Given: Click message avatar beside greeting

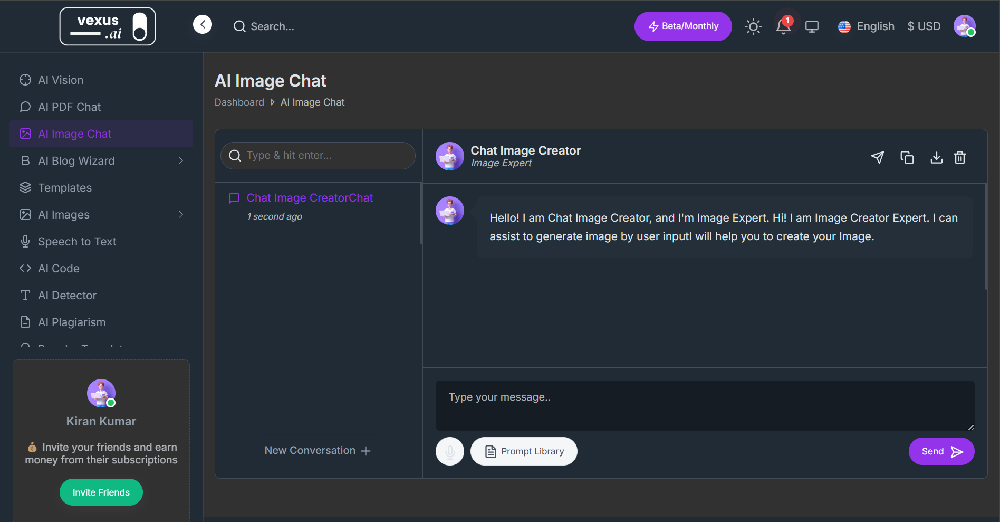Looking at the screenshot, I should point(450,211).
